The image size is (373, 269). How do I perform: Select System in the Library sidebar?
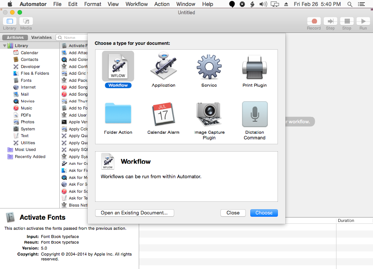[28, 129]
